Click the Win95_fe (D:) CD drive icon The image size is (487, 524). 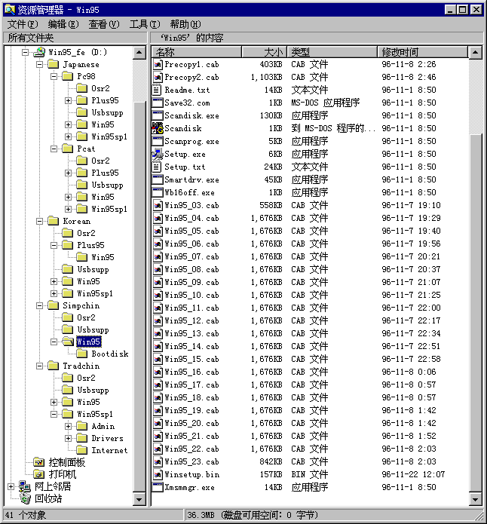point(39,52)
